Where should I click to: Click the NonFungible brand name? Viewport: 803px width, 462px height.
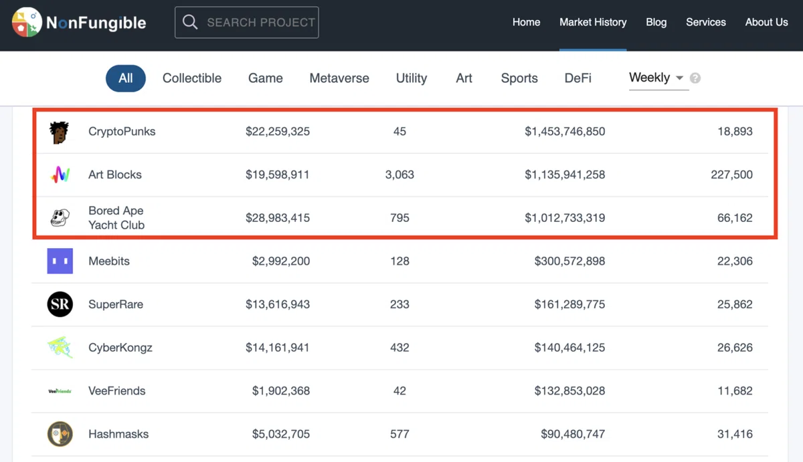click(96, 23)
